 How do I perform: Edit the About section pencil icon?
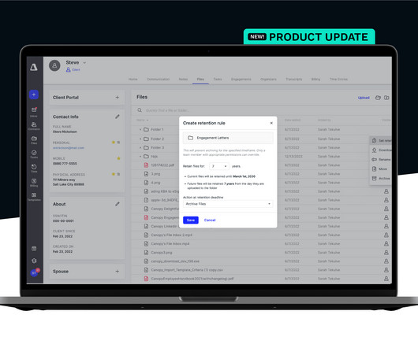(x=118, y=204)
